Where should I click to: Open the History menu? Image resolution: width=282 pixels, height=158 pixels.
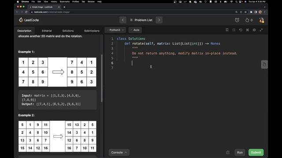[x=54, y=2]
